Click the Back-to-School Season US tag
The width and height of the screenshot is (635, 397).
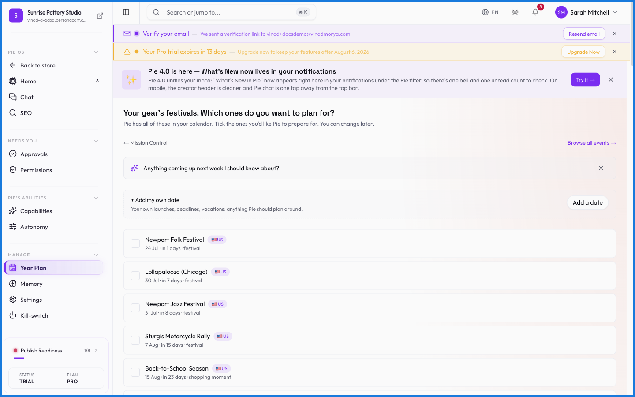pyautogui.click(x=222, y=368)
